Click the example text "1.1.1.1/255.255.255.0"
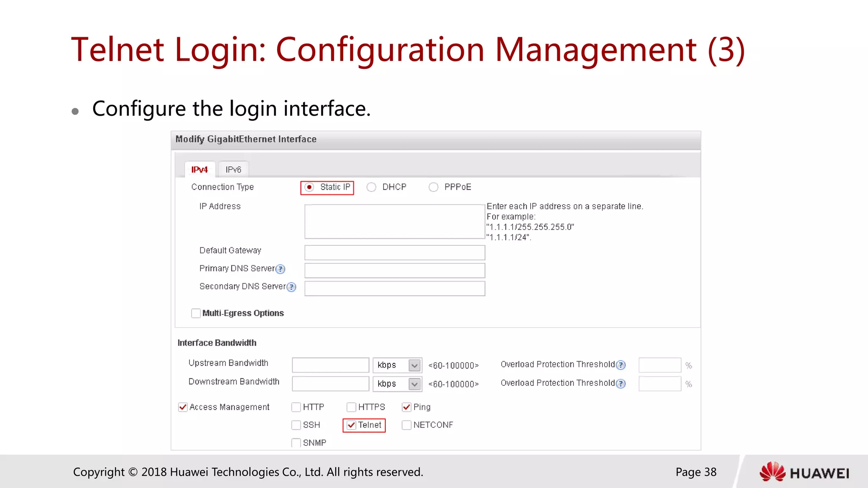This screenshot has width=868, height=488. point(530,227)
